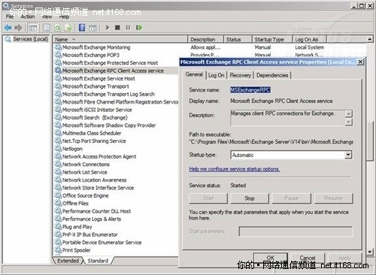Select Microsoft Exchange RPC Client Access service
Screen dimensions: 376x275
point(113,71)
